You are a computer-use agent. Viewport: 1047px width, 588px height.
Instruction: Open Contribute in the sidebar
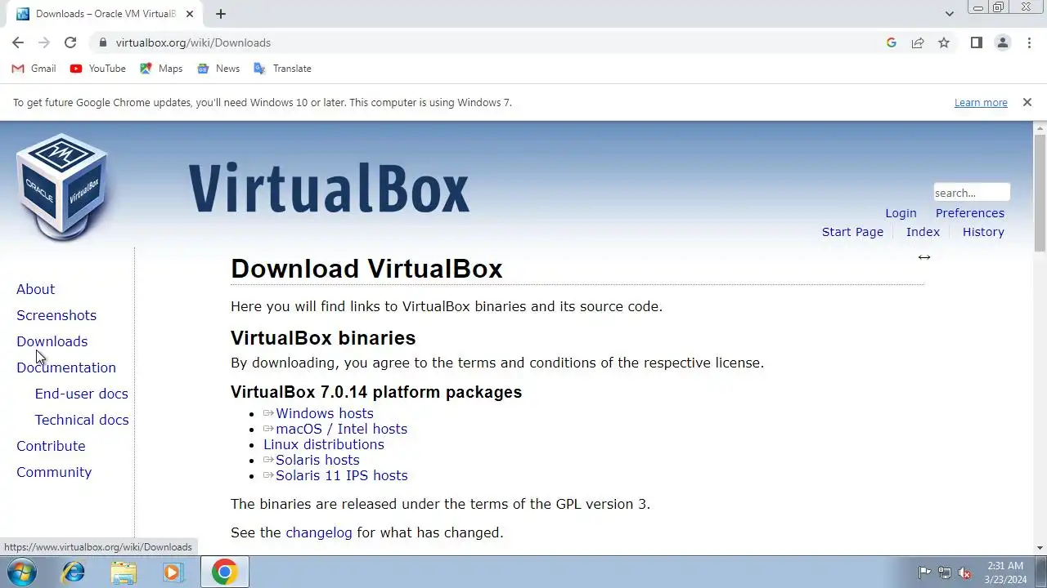[x=51, y=446]
